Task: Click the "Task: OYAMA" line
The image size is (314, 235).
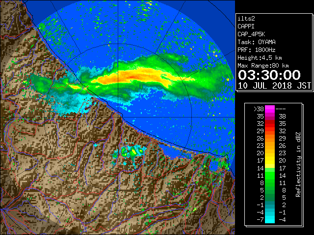Action: (257, 42)
